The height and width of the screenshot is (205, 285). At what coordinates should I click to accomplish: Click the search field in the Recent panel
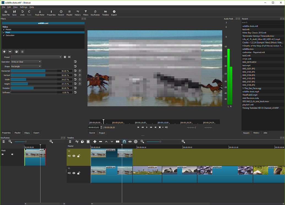coord(263,22)
